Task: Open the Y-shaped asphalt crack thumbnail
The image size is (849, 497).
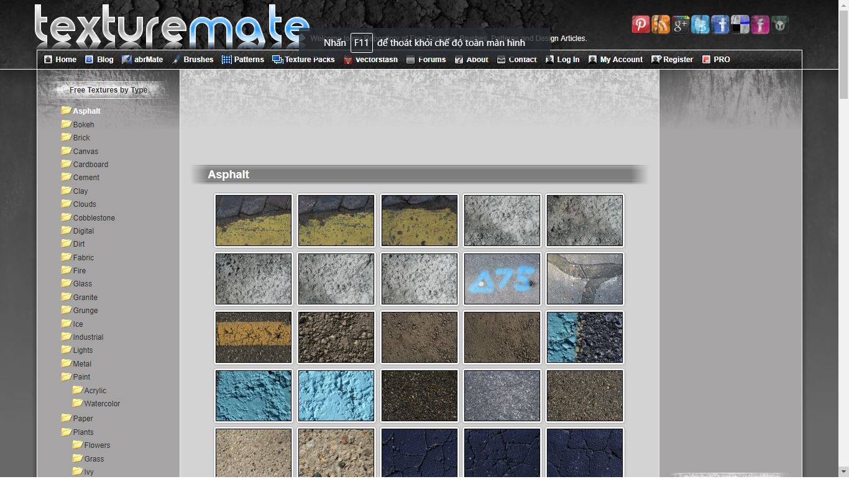Action: pos(585,279)
